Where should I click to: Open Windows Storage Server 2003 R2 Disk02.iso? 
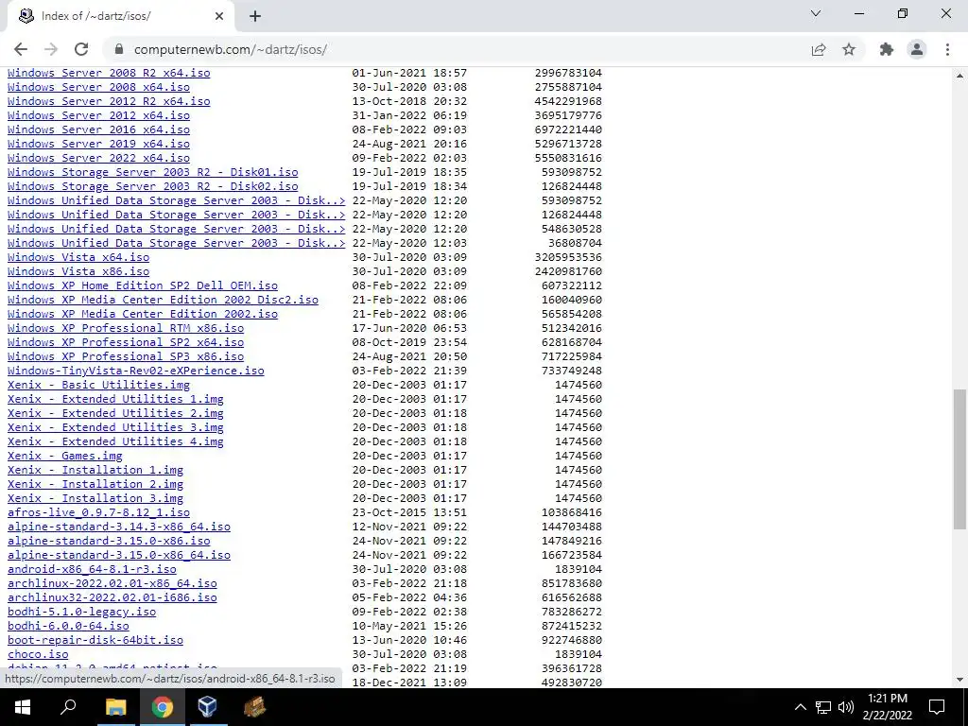tap(152, 186)
